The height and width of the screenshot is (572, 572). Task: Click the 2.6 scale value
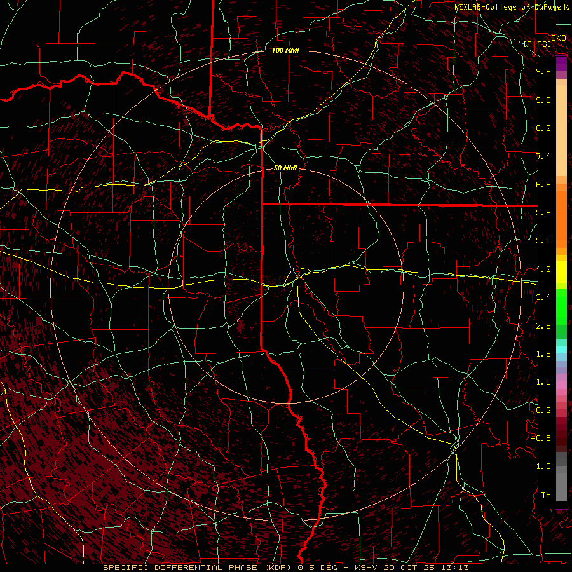[x=543, y=326]
